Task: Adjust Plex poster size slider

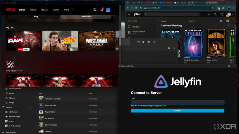Action: click(221, 21)
